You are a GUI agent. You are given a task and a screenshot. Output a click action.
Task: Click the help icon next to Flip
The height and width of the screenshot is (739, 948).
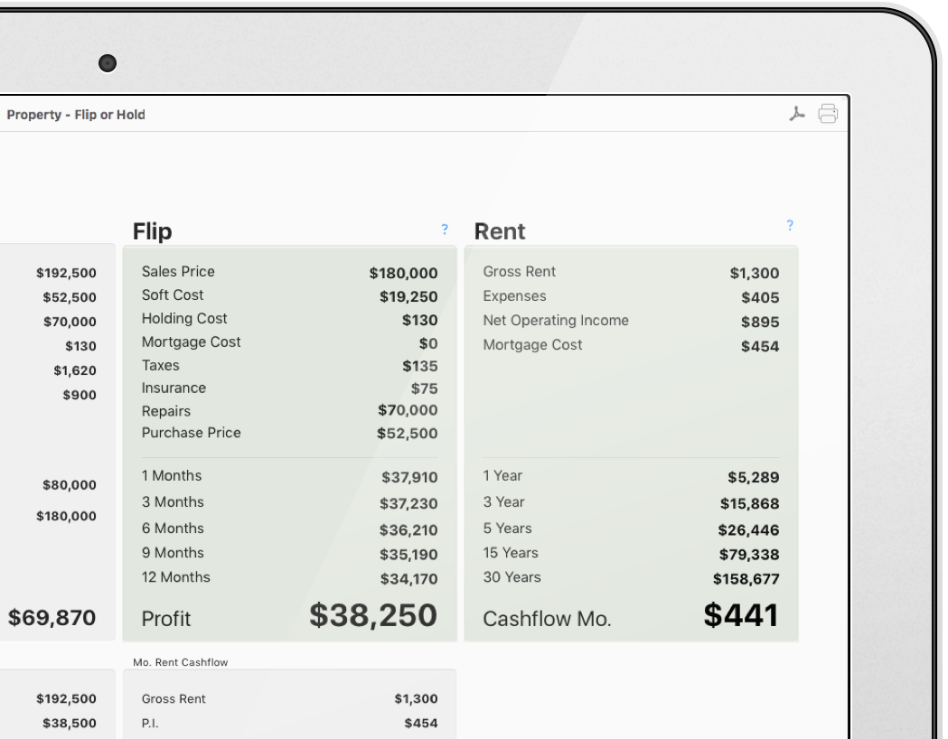point(444,229)
